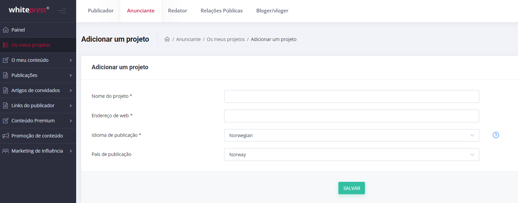This screenshot has width=518, height=203.
Task: Click the Endereço de web * label
Action: 112,116
